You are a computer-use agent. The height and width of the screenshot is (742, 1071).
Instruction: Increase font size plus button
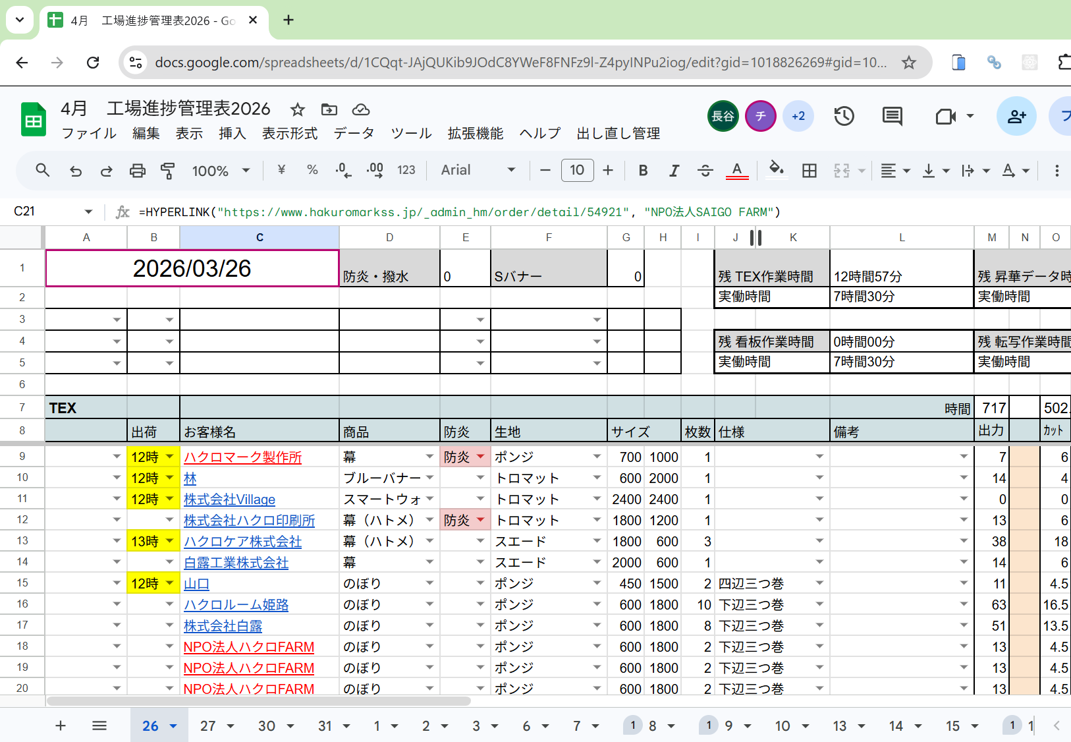pos(608,170)
